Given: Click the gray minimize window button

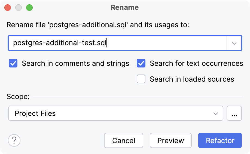Looking at the screenshot, I should click(19, 8).
